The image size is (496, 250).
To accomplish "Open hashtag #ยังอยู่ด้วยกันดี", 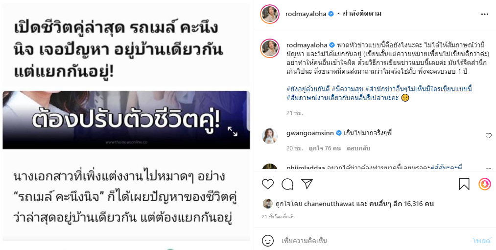I will click(x=308, y=89).
